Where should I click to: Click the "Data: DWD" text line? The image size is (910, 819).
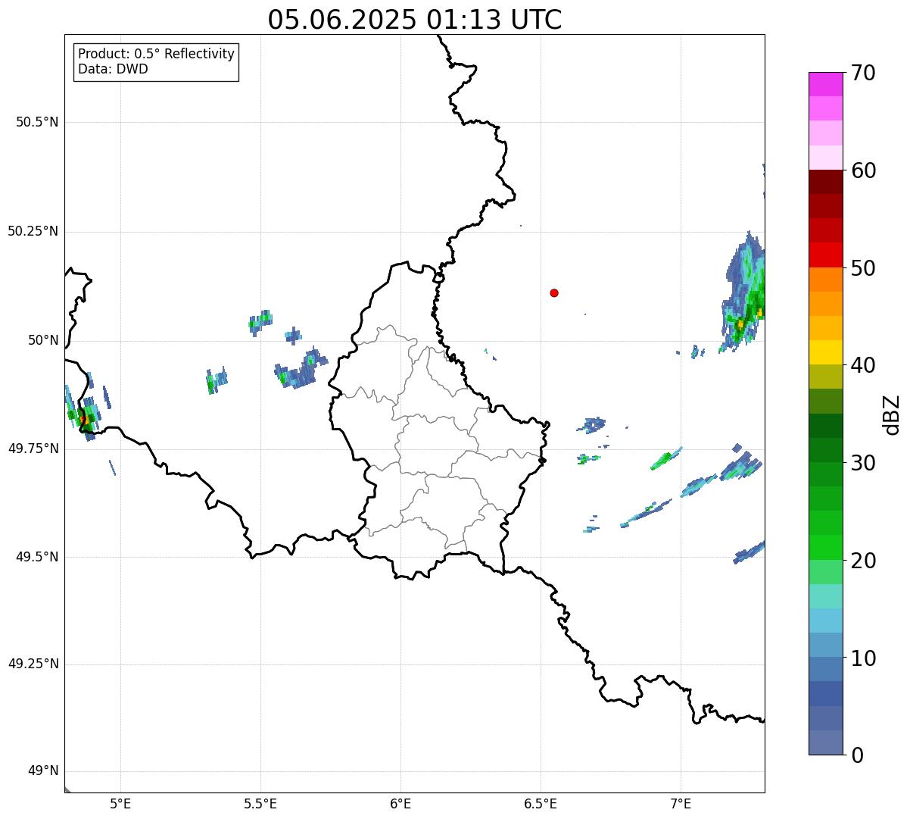(x=113, y=69)
